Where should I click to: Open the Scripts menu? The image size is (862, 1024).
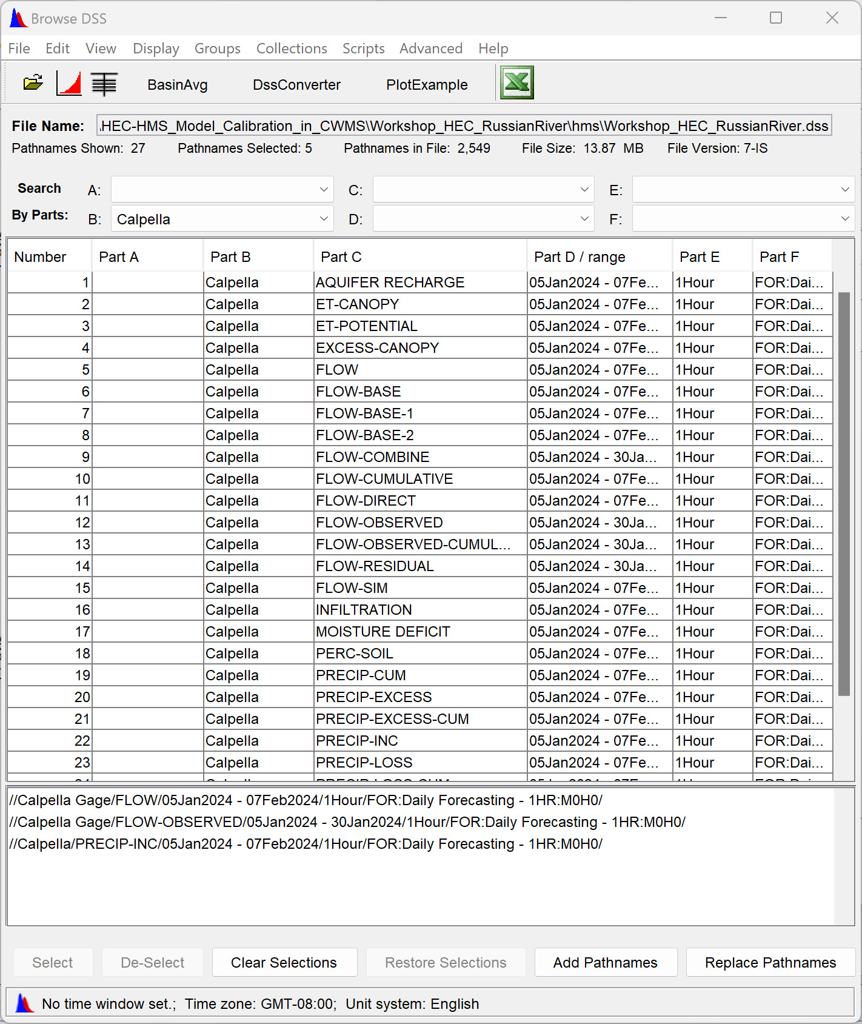364,49
